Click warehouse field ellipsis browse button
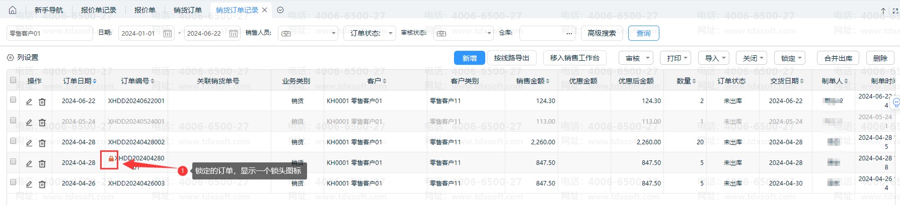The image size is (900, 205). pyautogui.click(x=569, y=34)
